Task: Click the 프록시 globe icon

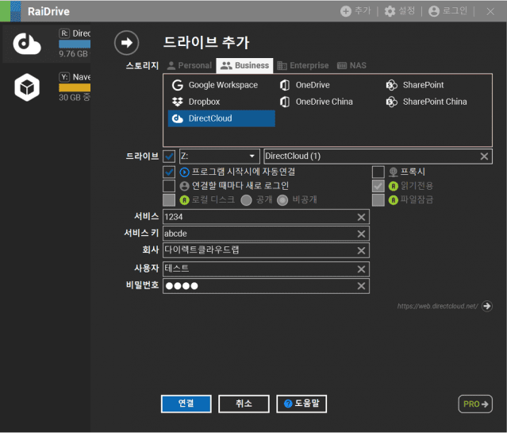Action: click(394, 172)
